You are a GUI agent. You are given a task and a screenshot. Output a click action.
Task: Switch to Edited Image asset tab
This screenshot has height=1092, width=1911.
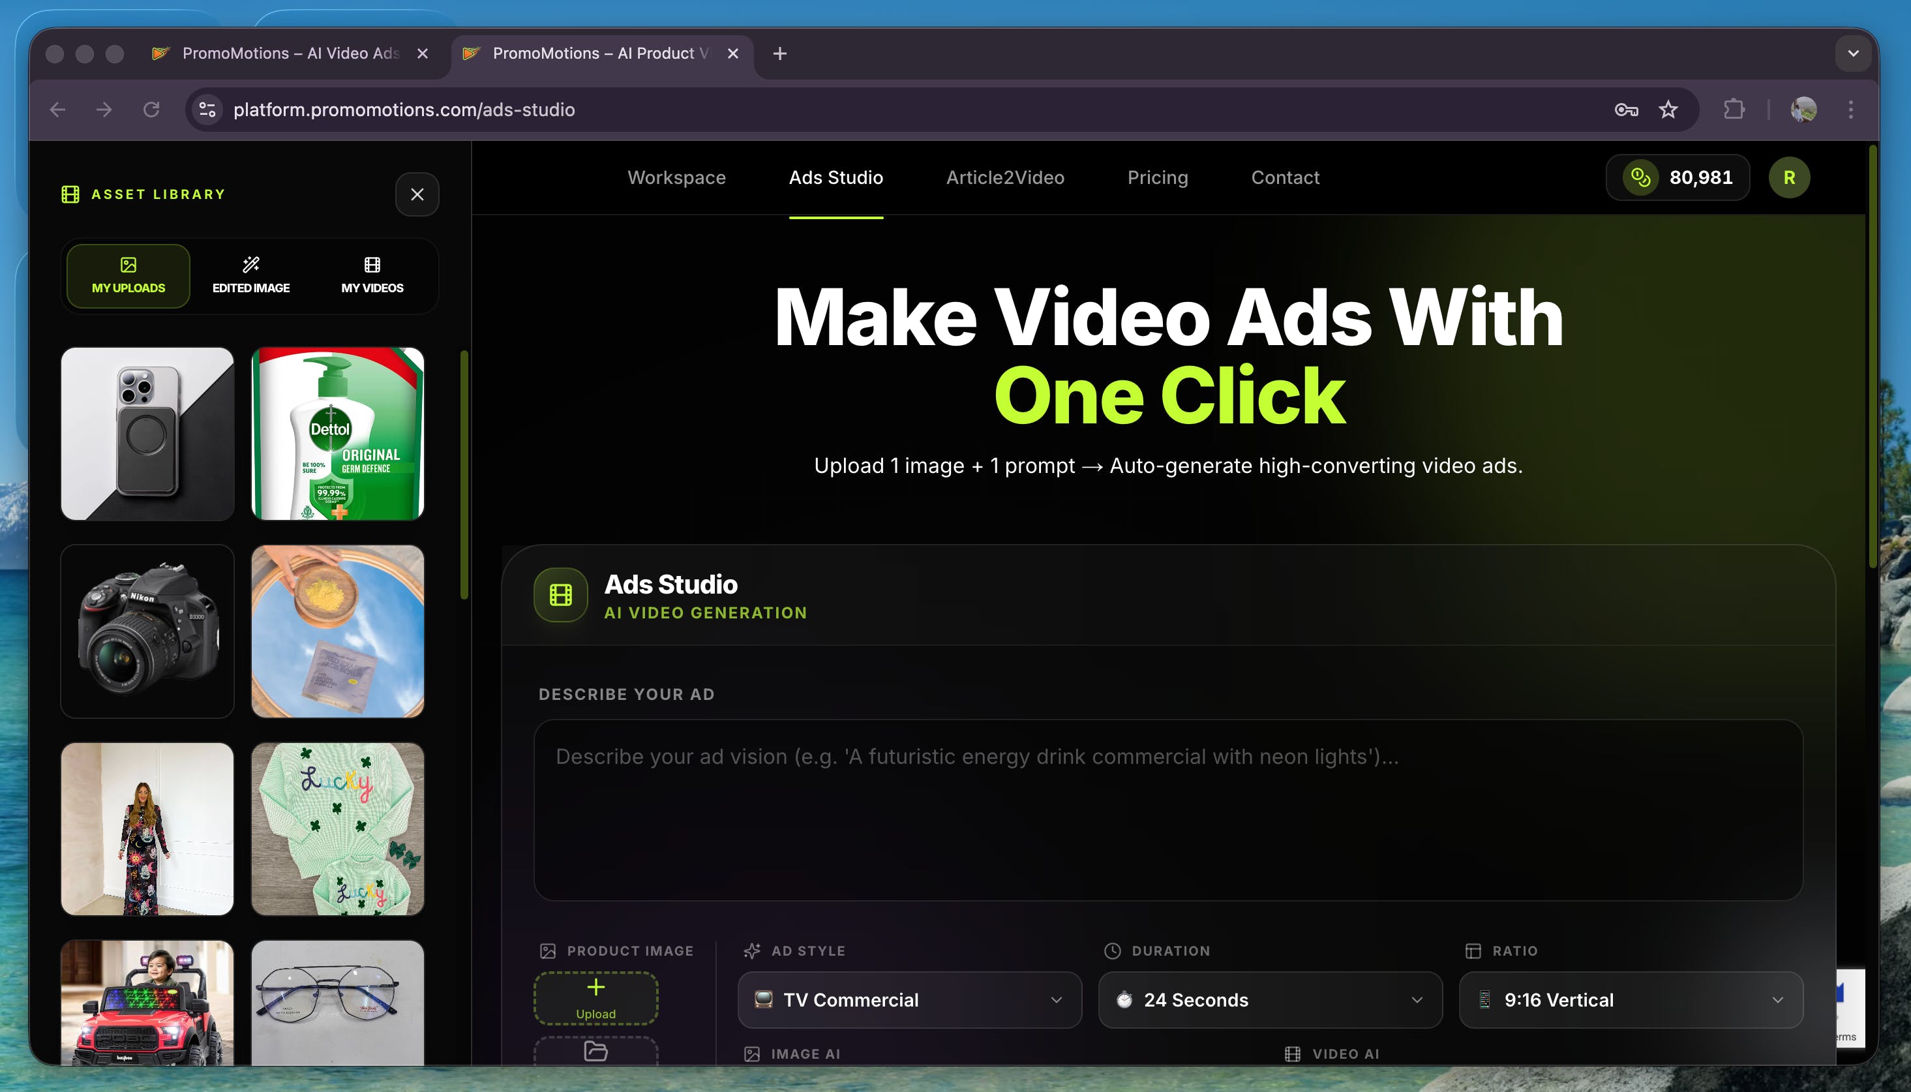(250, 275)
